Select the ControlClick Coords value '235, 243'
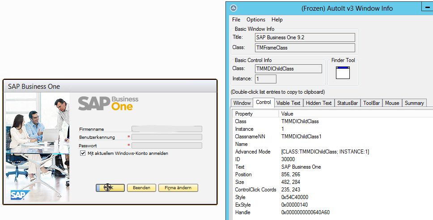Image resolution: width=433 pixels, height=220 pixels. click(290, 190)
